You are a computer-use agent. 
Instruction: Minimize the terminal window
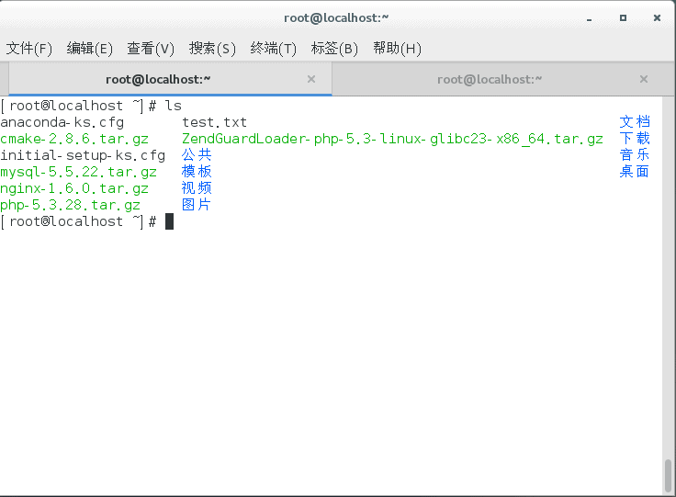(x=589, y=18)
